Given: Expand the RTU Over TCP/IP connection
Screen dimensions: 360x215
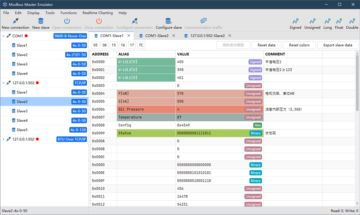Looking at the screenshot, I should click(x=3, y=139).
